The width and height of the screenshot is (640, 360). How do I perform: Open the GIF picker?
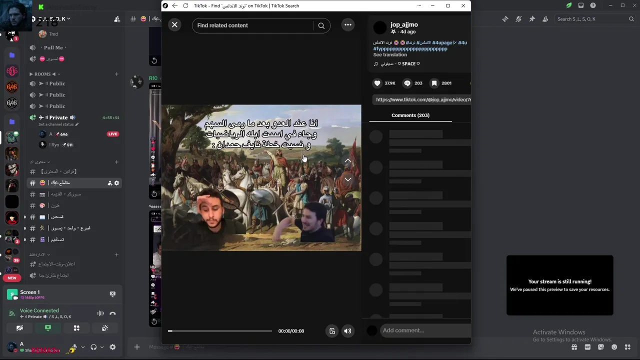587,347
